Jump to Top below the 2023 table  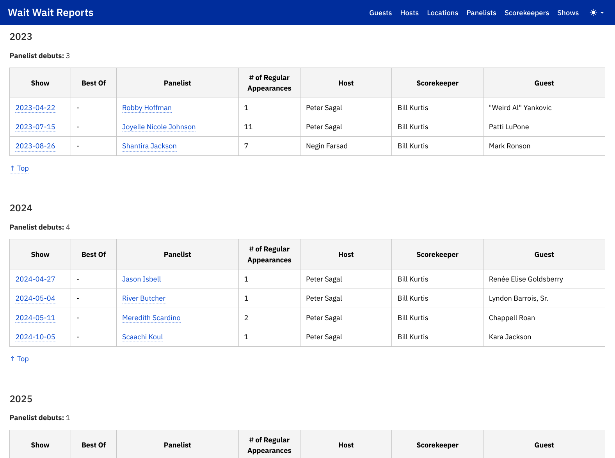point(20,168)
